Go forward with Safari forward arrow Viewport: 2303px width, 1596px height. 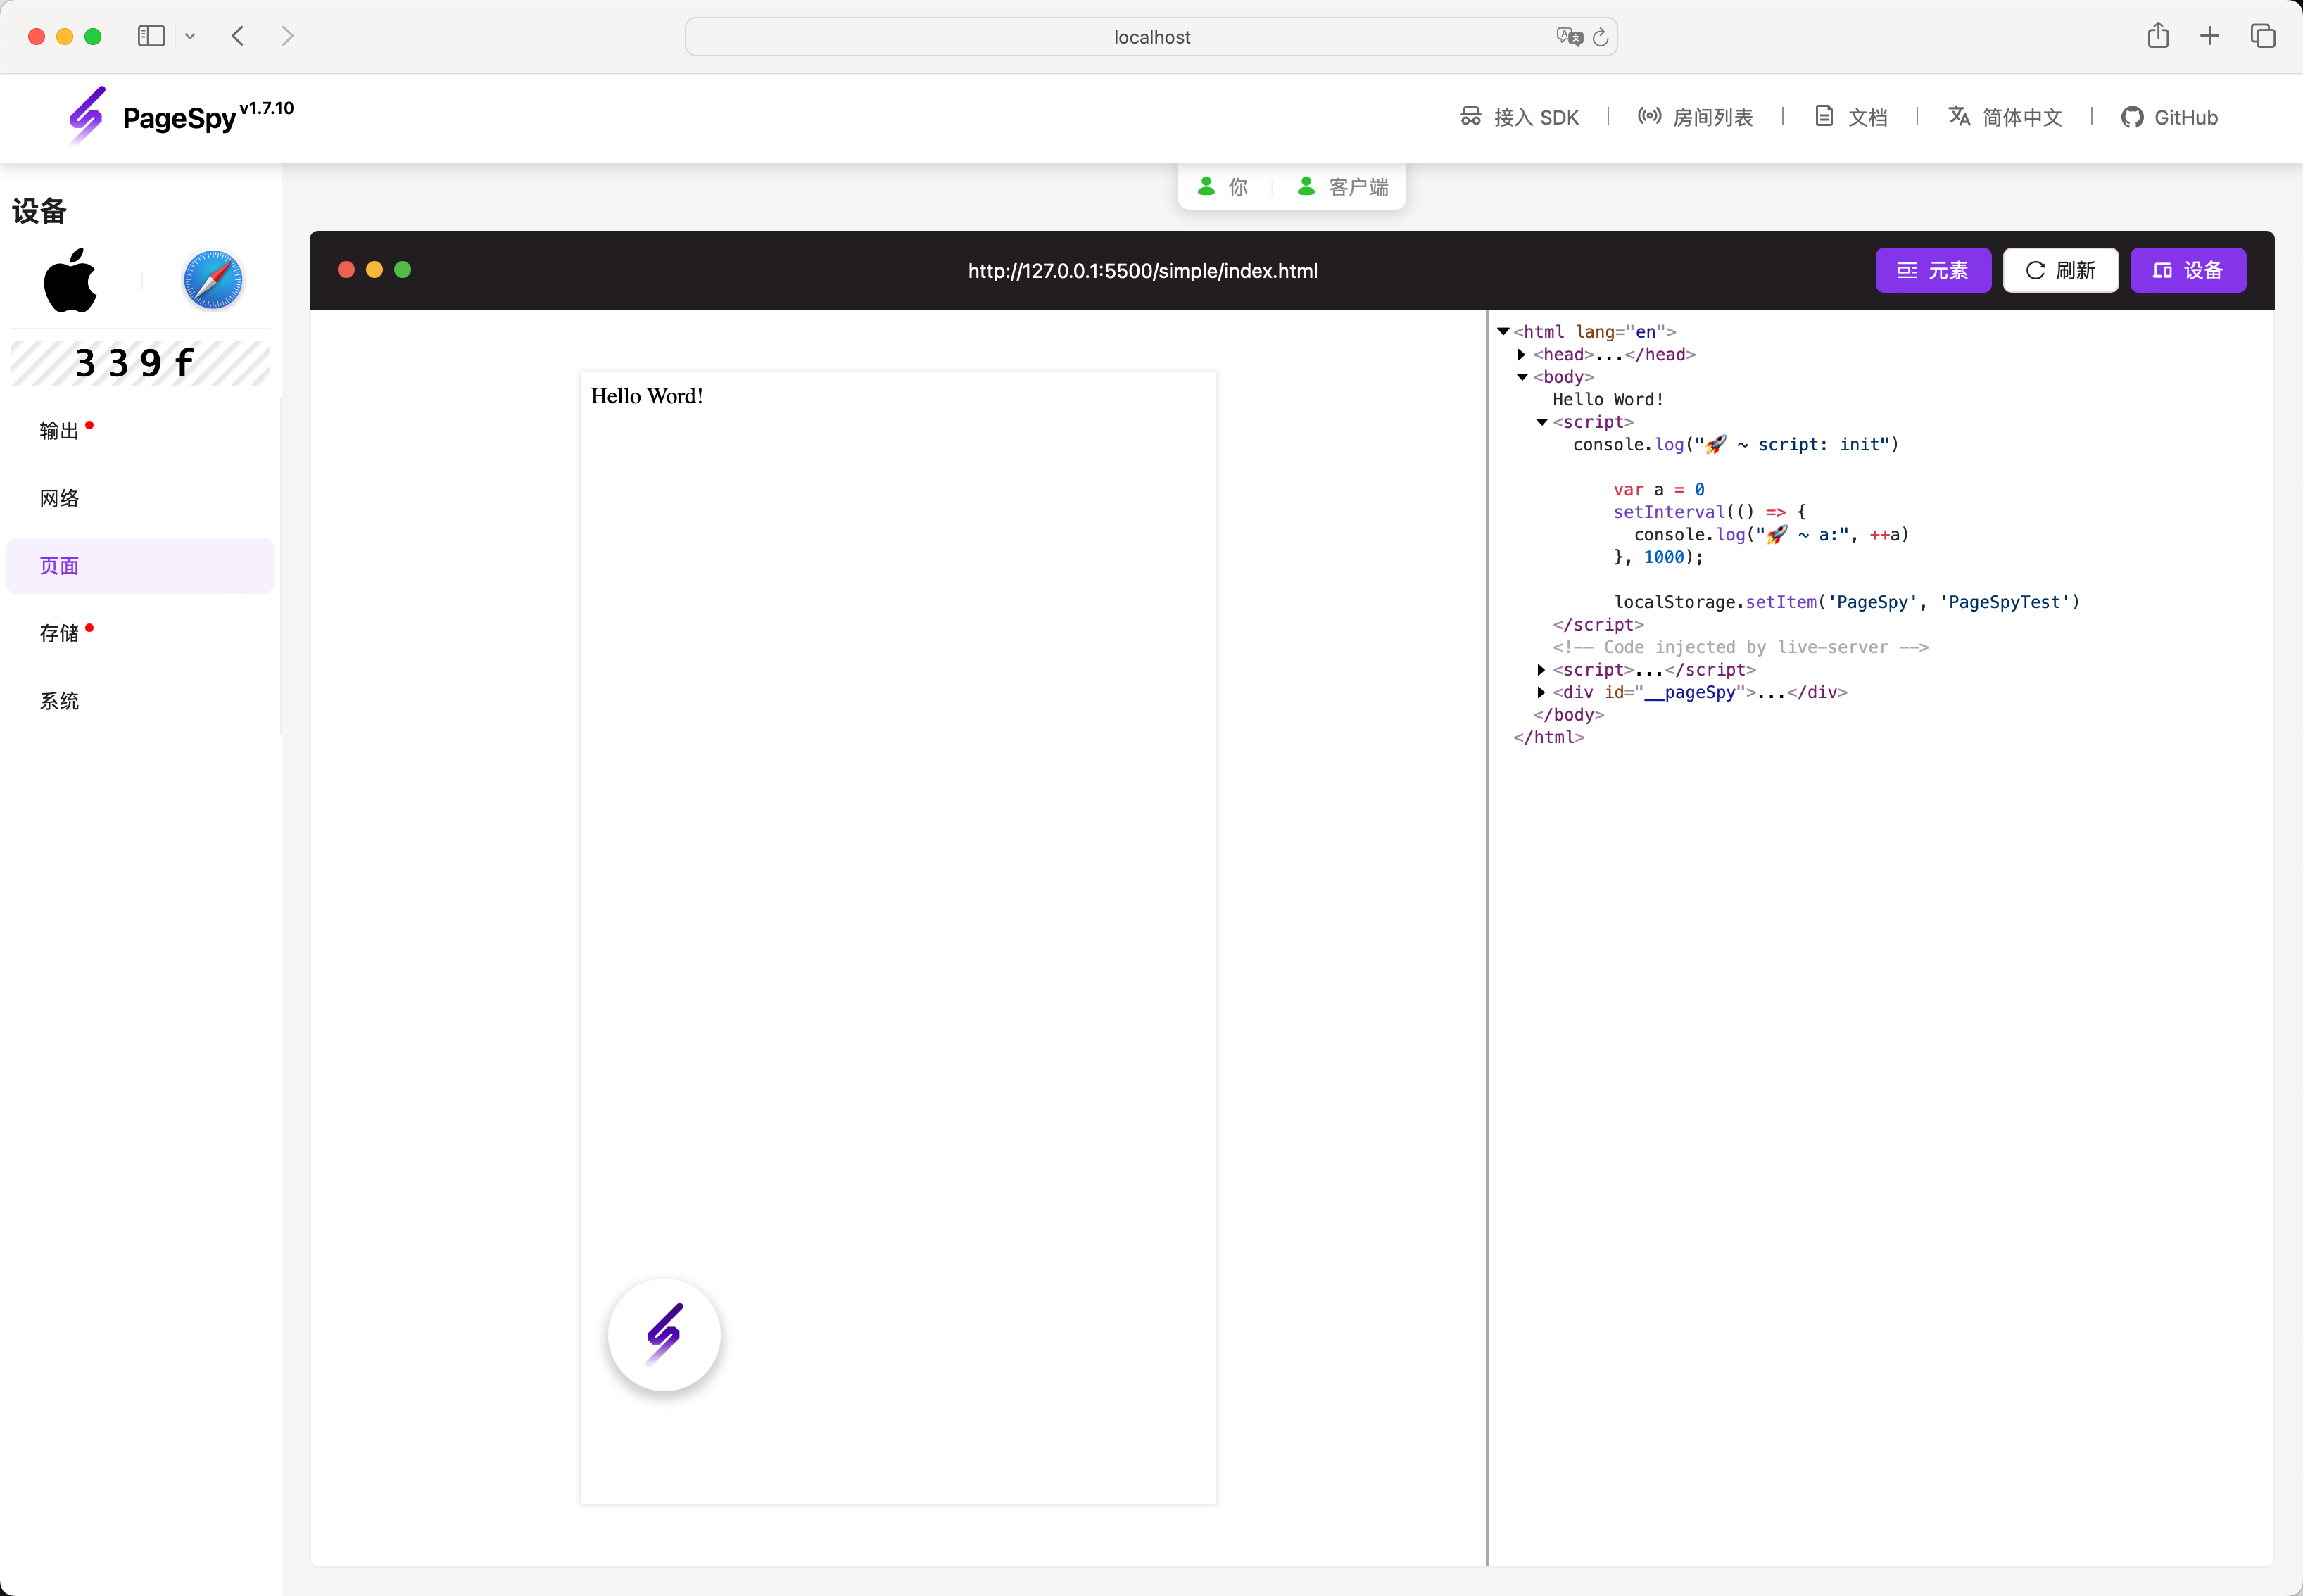click(288, 36)
